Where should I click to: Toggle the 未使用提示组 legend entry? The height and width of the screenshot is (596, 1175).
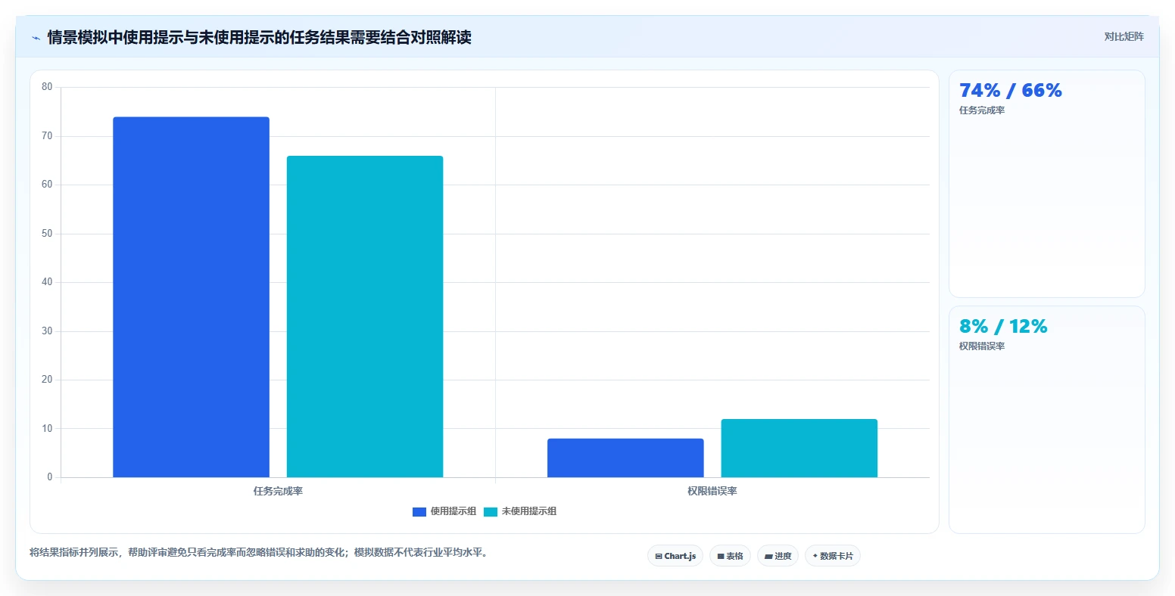[x=520, y=511]
